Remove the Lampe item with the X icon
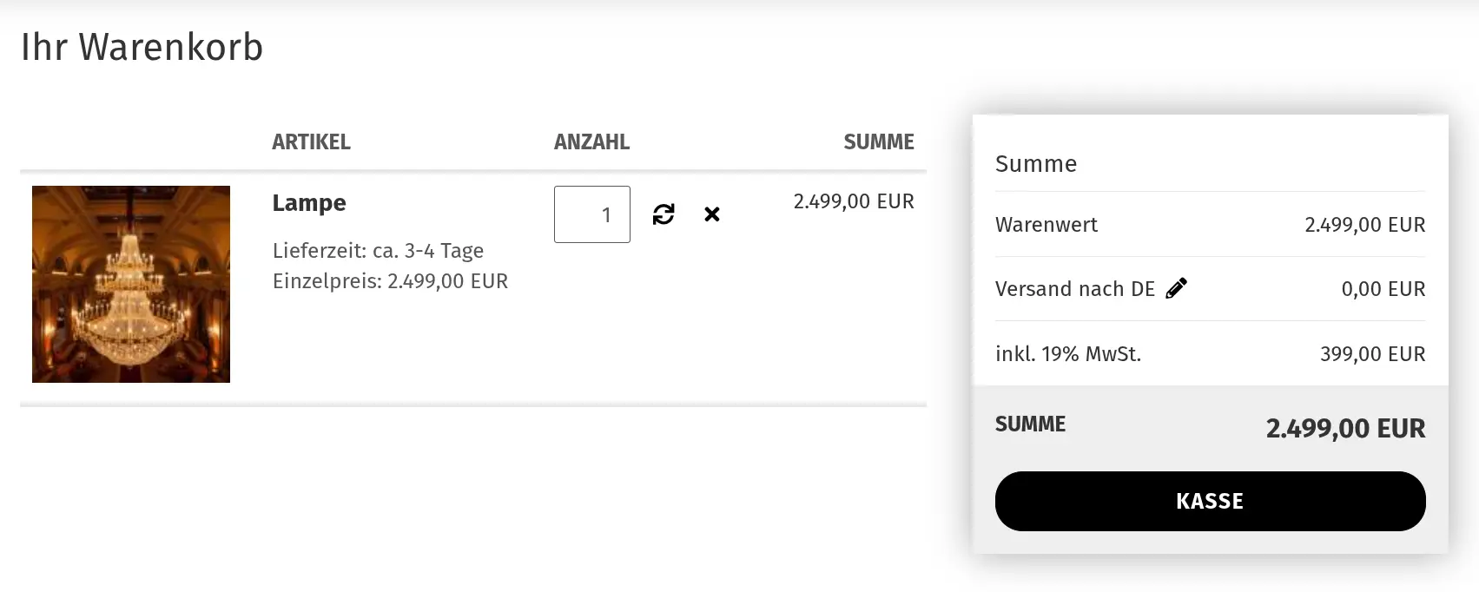The width and height of the screenshot is (1479, 592). [x=712, y=214]
